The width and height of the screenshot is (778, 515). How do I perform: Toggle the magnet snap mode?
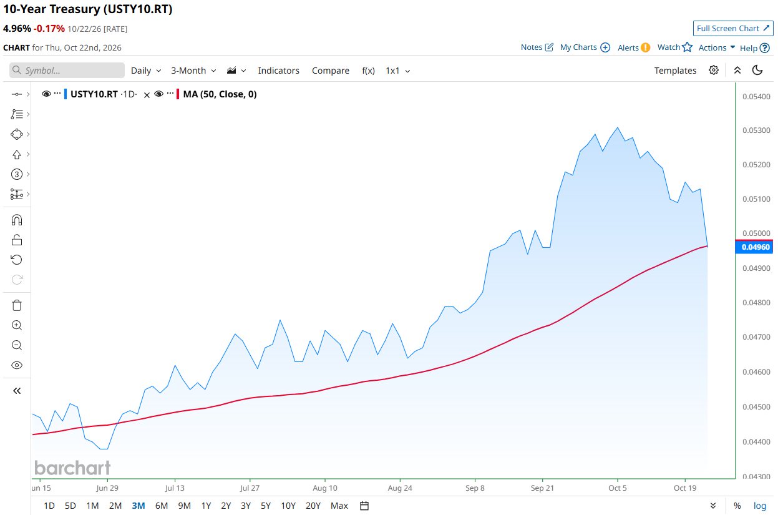pos(17,220)
